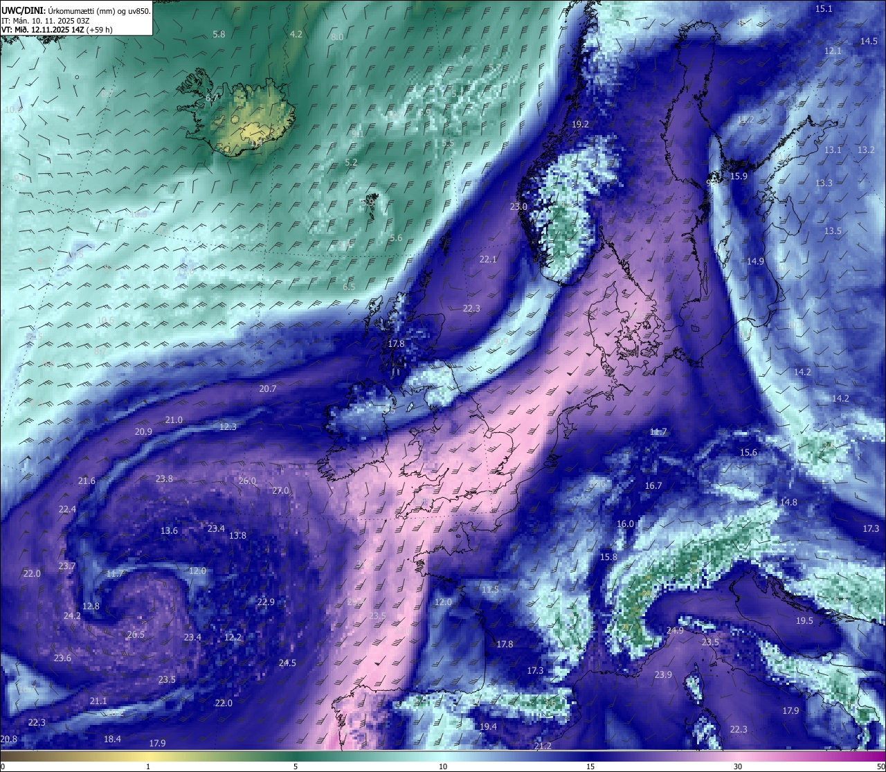
Task: Select the 26.5 value label
Action: 136,635
